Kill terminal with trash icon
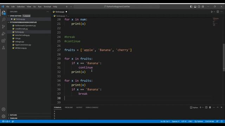This screenshot has width=225, height=126. [210, 107]
